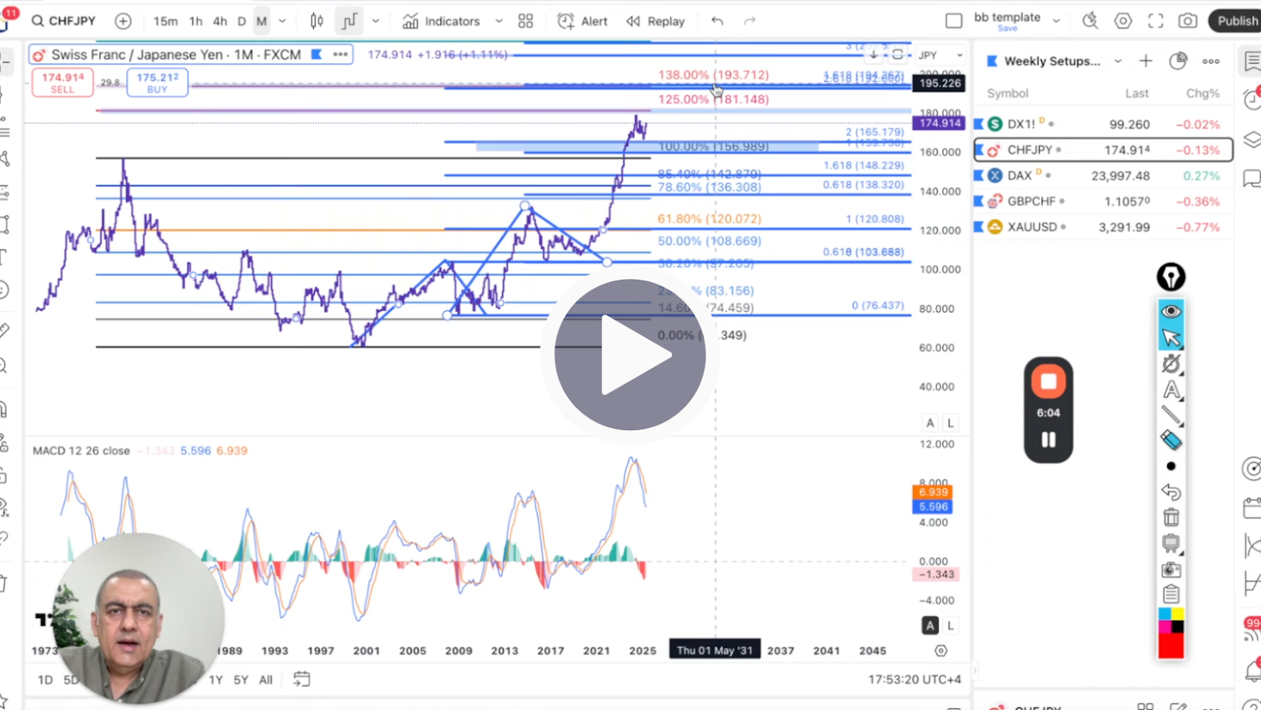Pick the red annotation color swatch
This screenshot has width=1261, height=710.
(x=1171, y=646)
